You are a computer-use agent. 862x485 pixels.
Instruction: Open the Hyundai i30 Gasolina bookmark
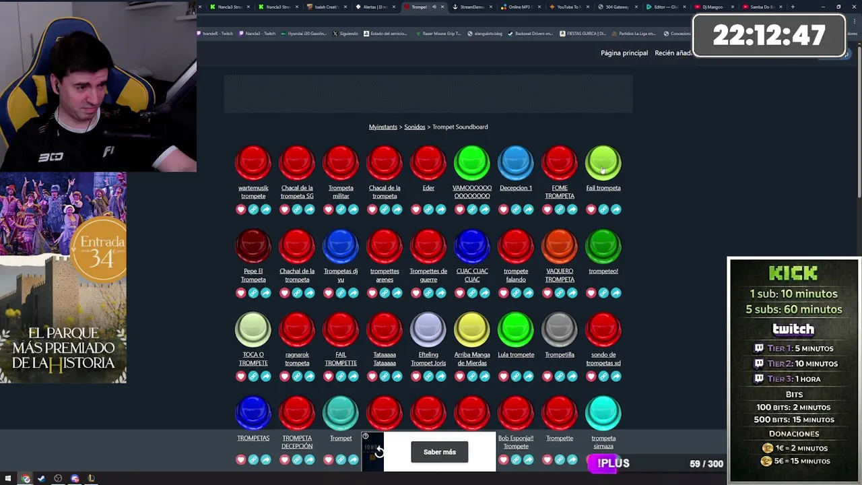(x=304, y=33)
